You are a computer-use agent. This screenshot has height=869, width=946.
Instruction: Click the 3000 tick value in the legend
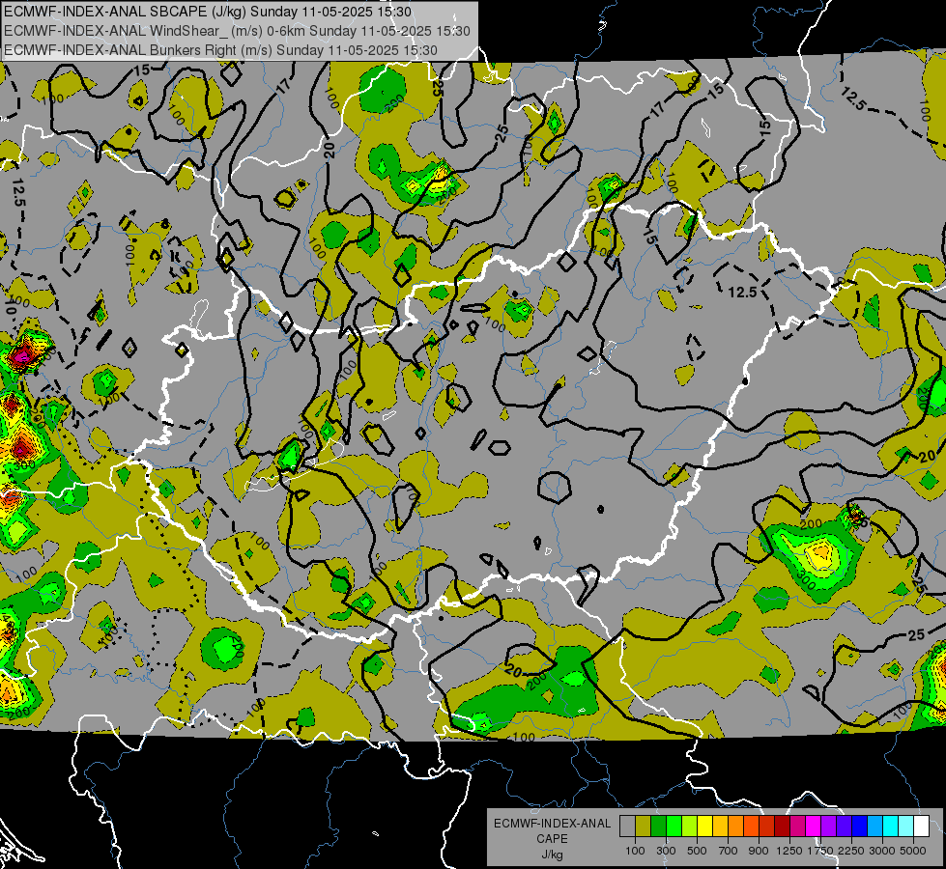(882, 851)
